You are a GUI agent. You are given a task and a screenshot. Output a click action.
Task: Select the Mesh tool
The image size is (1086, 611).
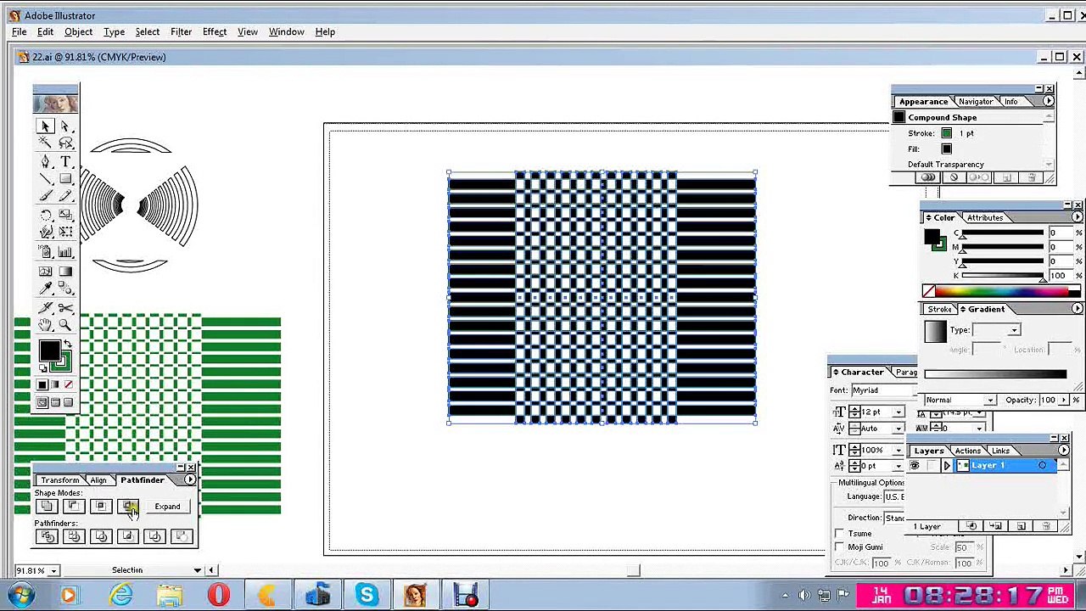[45, 272]
